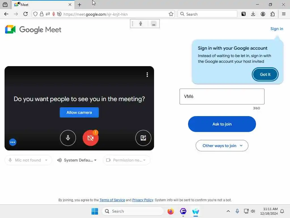Toggle the microphone button in video preview

[x=68, y=138]
